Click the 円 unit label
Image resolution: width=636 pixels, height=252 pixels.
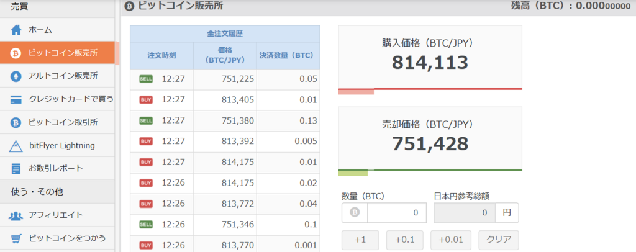coord(507,213)
